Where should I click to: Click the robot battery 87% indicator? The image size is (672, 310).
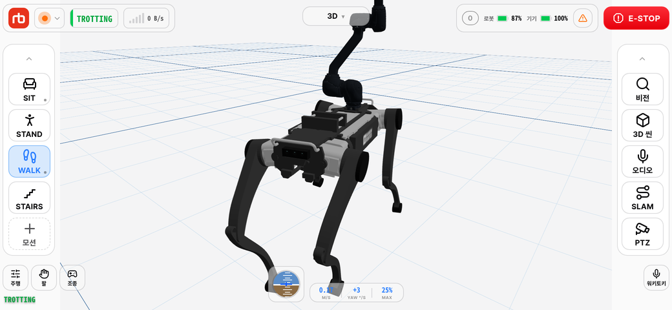tap(503, 19)
